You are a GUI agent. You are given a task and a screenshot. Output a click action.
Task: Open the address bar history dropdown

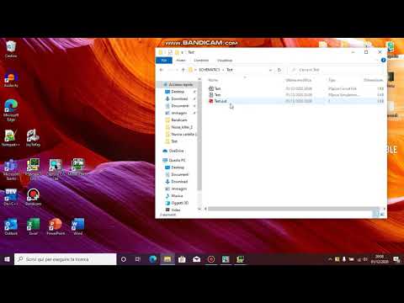pyautogui.click(x=270, y=70)
